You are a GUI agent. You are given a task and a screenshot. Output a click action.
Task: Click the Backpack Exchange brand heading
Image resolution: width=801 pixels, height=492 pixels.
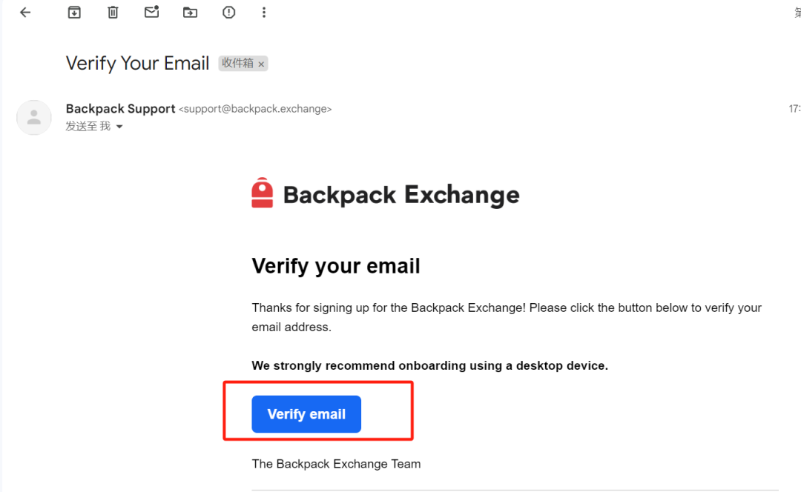point(401,194)
